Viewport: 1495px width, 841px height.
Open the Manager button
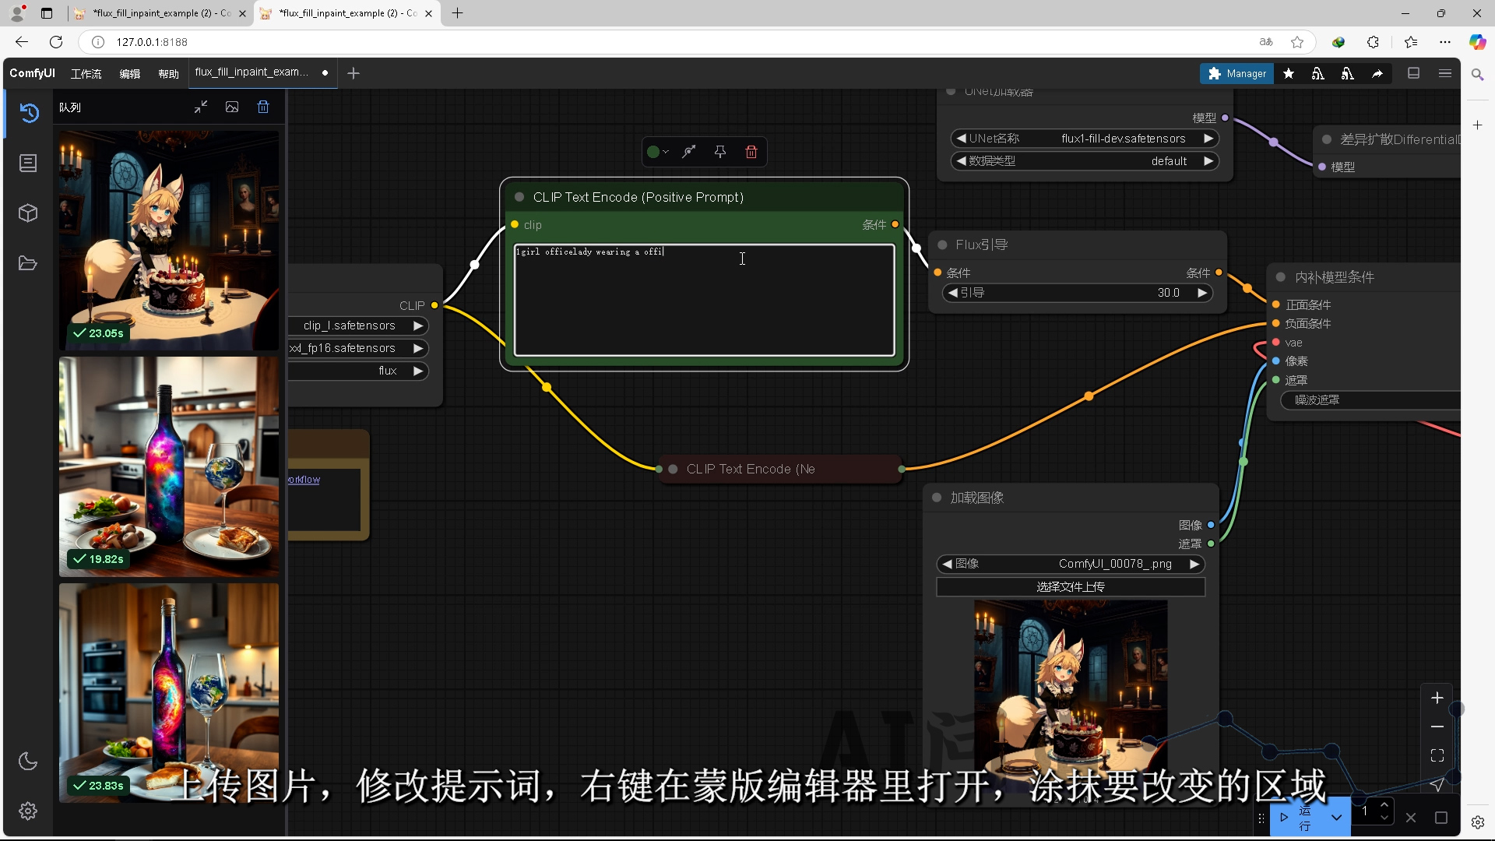pos(1236,73)
